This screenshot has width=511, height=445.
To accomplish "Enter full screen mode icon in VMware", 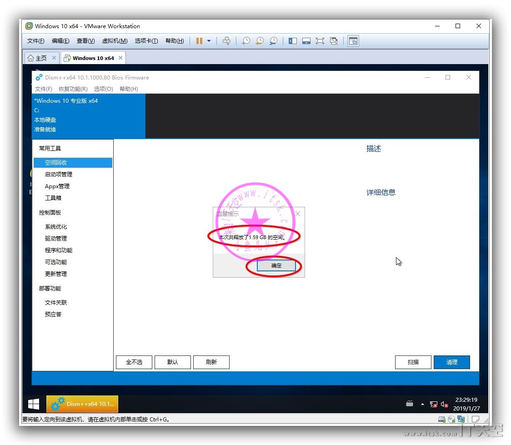I will 320,41.
